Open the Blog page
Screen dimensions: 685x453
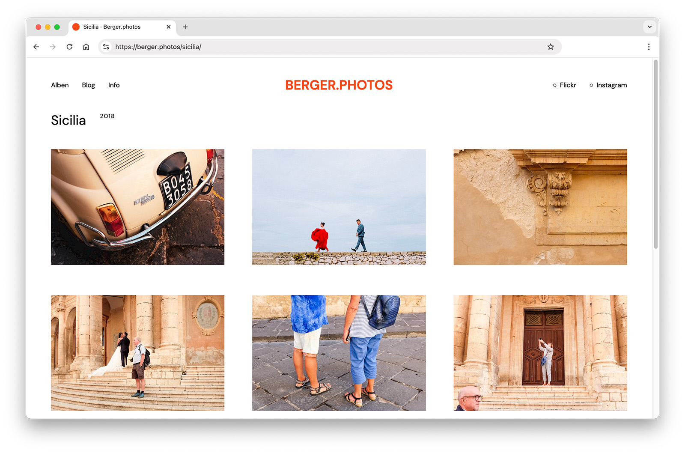pyautogui.click(x=88, y=85)
